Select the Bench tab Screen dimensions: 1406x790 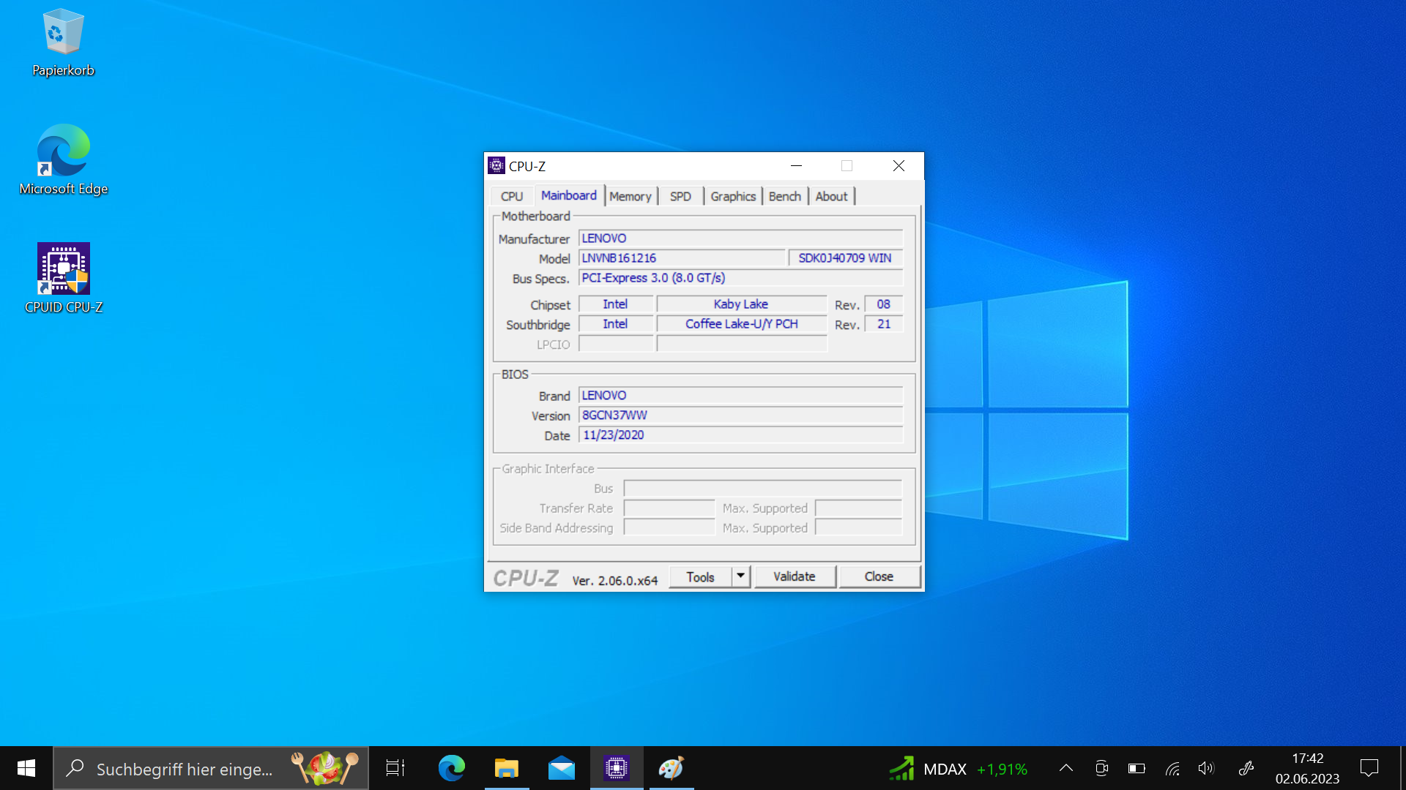point(784,196)
